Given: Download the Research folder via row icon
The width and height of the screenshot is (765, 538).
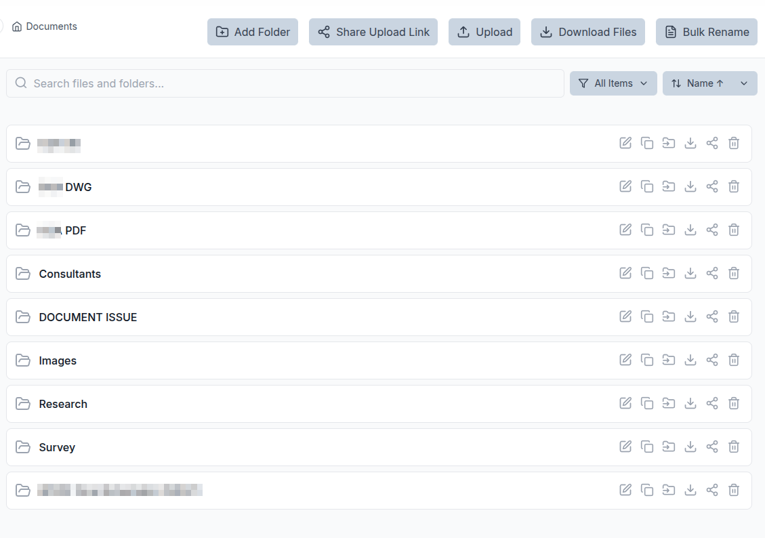Looking at the screenshot, I should [690, 403].
